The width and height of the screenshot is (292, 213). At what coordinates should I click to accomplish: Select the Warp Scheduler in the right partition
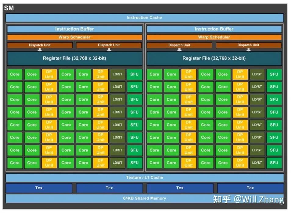[x=214, y=37]
